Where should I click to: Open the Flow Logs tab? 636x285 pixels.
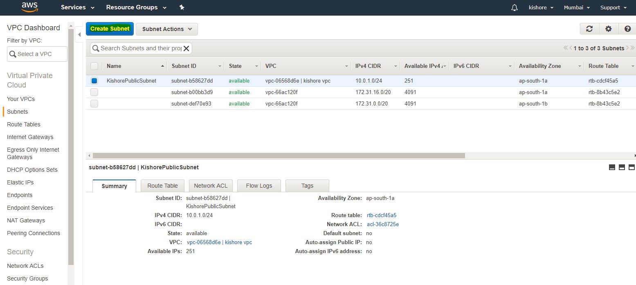click(259, 186)
